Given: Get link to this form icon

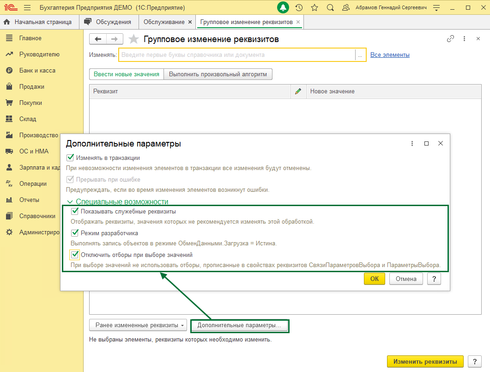Looking at the screenshot, I should [x=450, y=38].
